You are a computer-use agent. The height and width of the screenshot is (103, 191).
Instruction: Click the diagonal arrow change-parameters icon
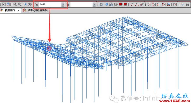click(175, 4)
